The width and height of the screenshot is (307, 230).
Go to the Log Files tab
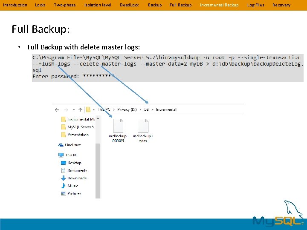pos(255,5)
